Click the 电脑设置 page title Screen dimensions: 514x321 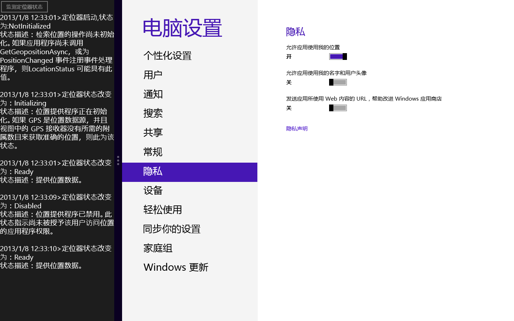pyautogui.click(x=182, y=28)
